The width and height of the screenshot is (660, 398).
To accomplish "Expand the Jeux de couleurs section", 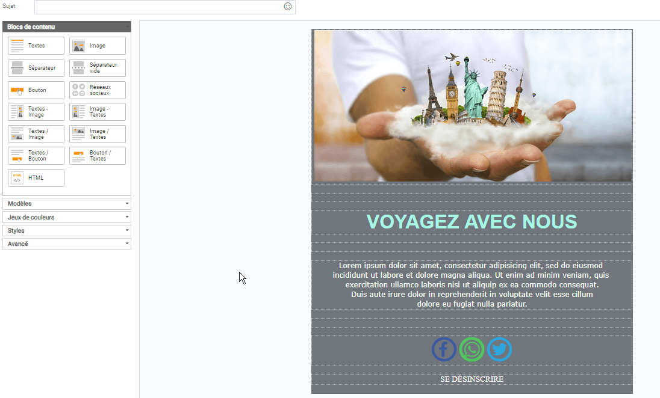I will [66, 217].
